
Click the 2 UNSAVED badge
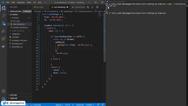click(27, 11)
